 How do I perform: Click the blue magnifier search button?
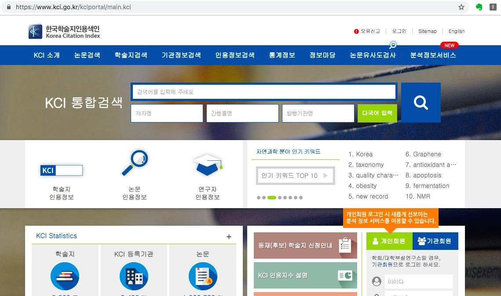click(421, 102)
